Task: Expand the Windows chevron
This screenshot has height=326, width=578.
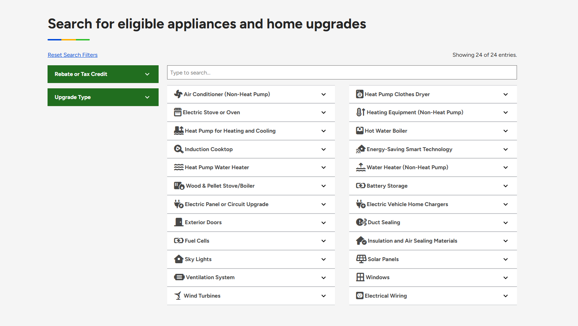Action: [506, 278]
